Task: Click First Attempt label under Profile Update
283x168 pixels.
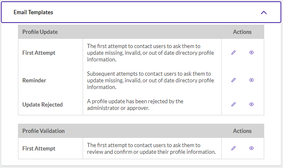Action: point(39,53)
